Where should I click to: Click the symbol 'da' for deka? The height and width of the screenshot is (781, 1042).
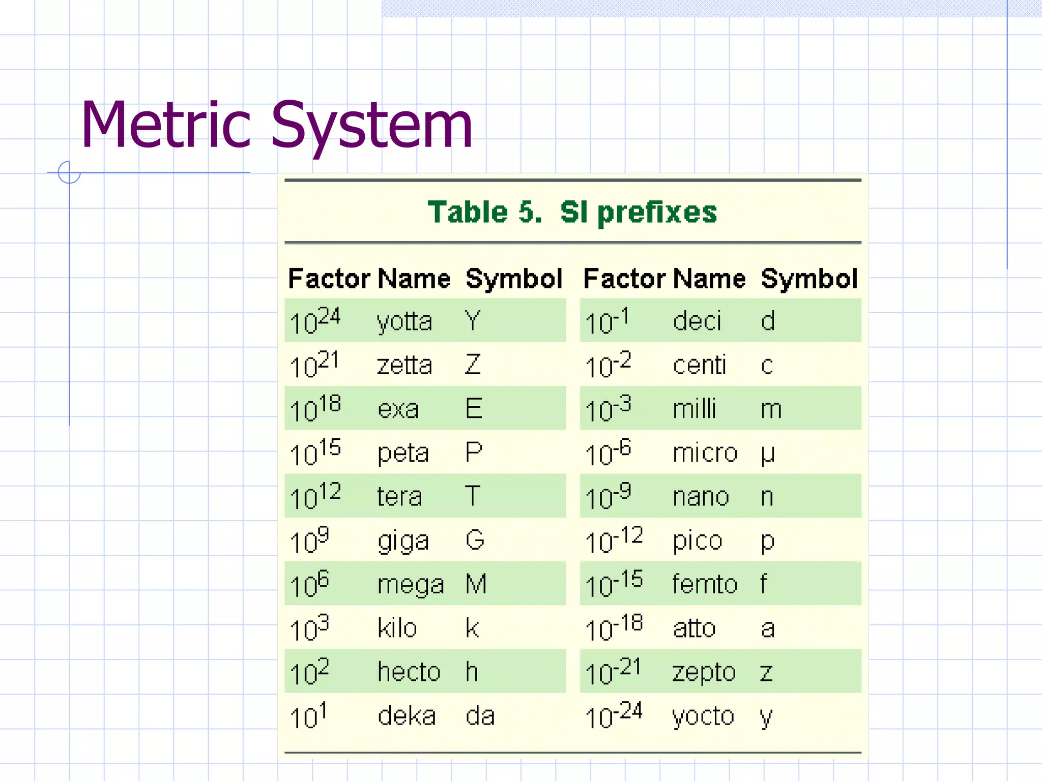(x=480, y=716)
